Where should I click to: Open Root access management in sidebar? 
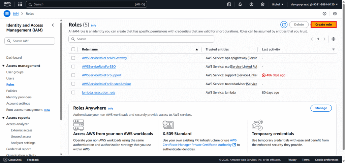tap(24, 110)
